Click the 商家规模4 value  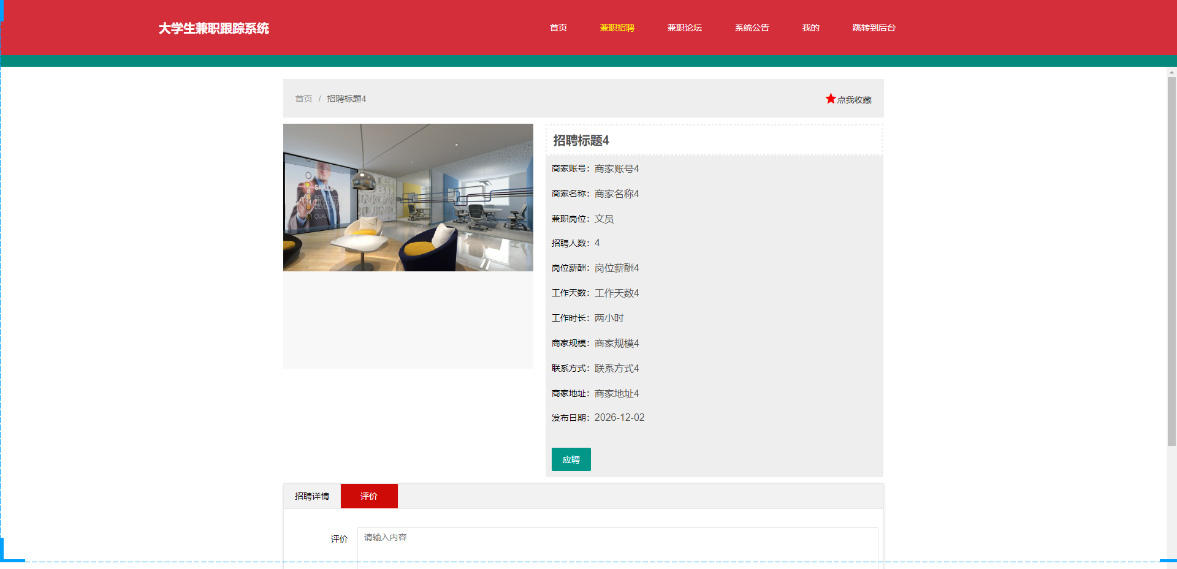(617, 343)
